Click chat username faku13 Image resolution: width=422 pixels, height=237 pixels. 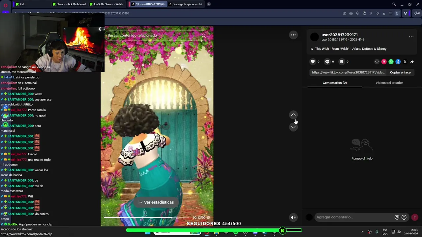click(x=9, y=77)
